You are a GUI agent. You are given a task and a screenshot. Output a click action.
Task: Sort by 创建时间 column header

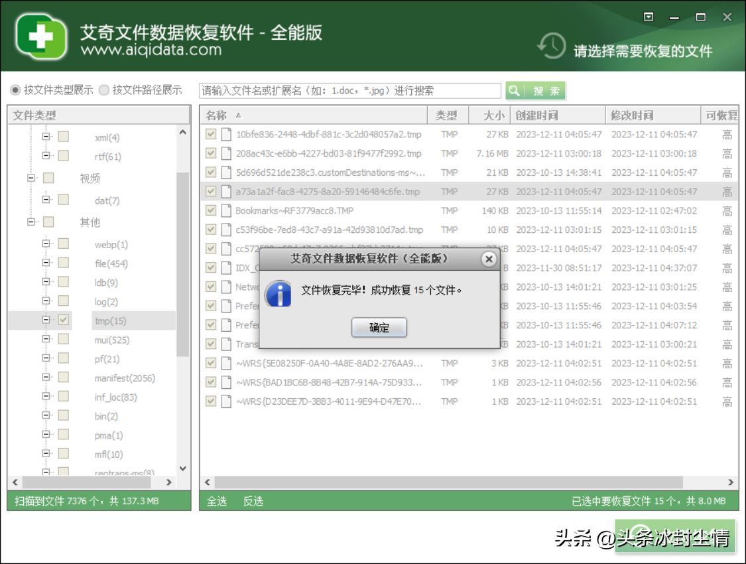[x=558, y=115]
